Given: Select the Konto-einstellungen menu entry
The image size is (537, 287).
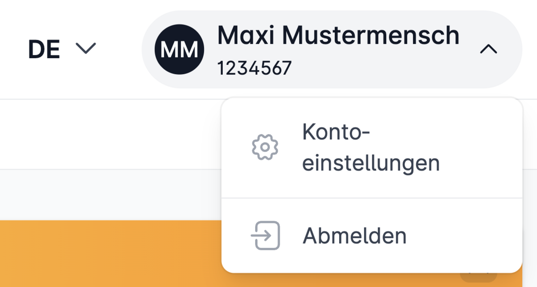Looking at the screenshot, I should [372, 148].
